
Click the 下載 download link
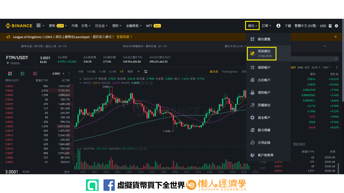(x=288, y=26)
